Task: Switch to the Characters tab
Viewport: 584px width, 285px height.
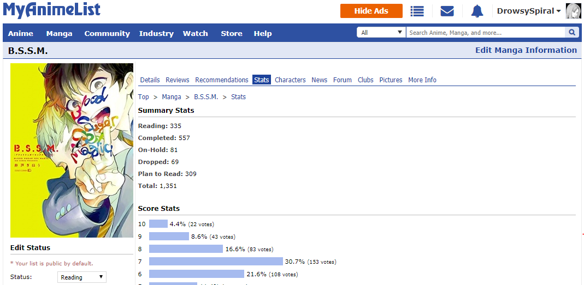Action: pos(290,80)
